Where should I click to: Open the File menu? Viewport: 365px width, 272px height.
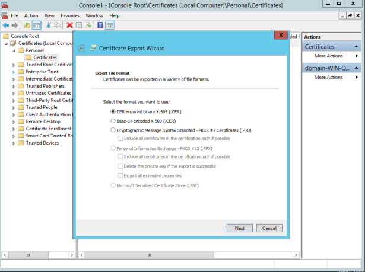[14, 15]
